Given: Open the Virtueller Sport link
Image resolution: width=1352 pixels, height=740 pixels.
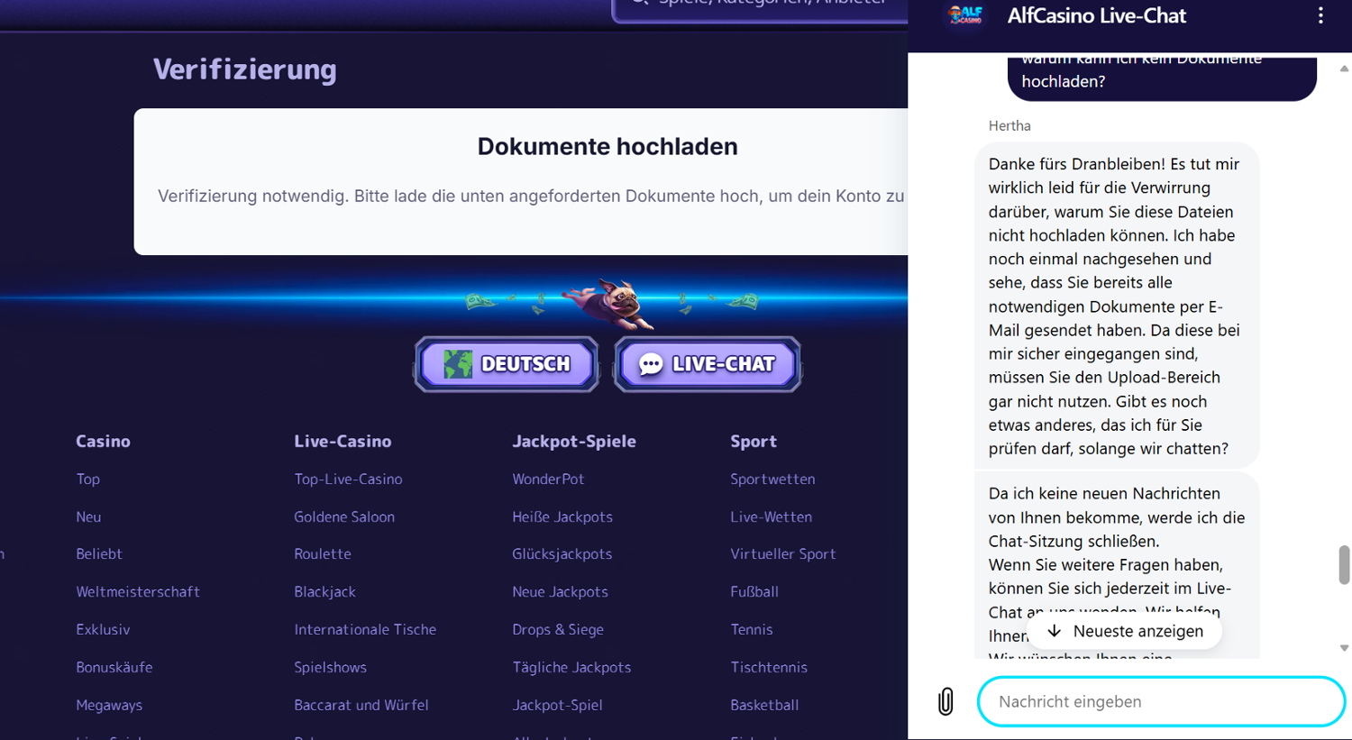Looking at the screenshot, I should point(783,553).
